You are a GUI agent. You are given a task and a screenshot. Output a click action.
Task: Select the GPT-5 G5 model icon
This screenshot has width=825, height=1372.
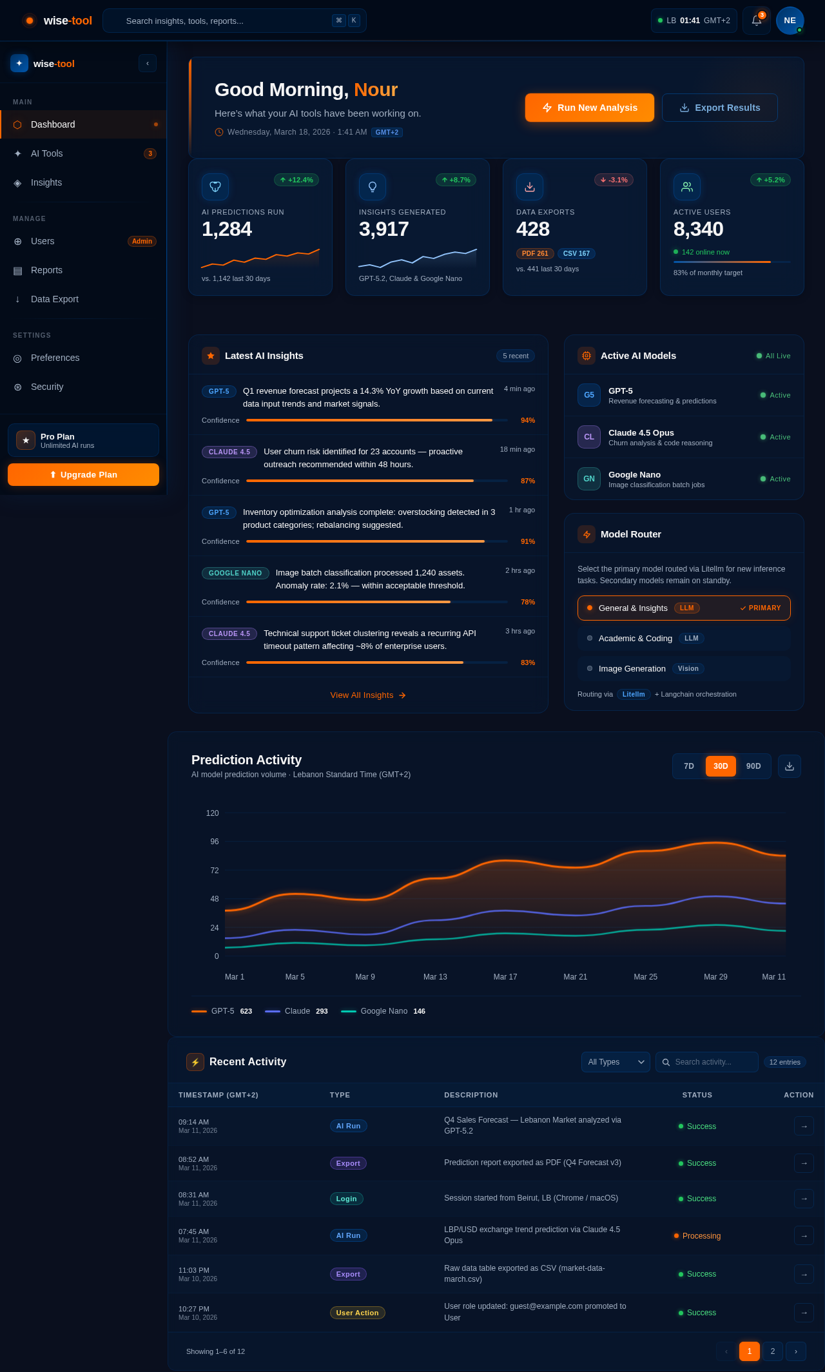pos(589,395)
